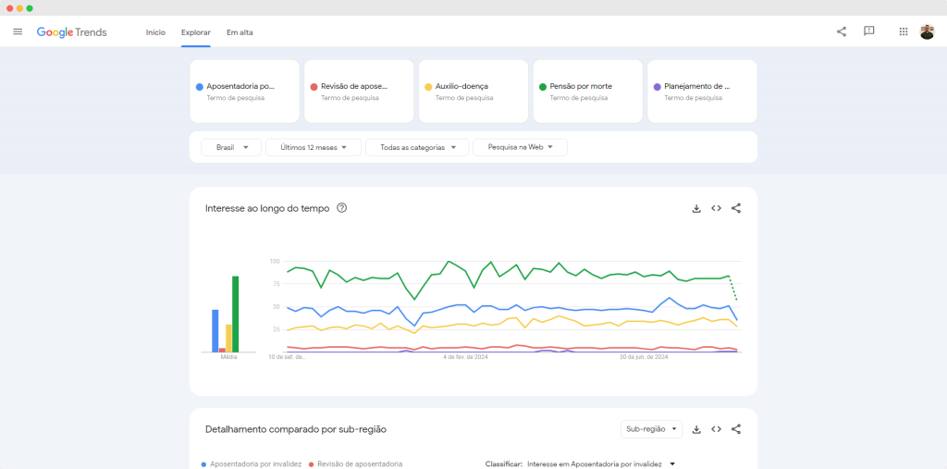Screen dimensions: 947x469
Task: Open the Brasil region dropdown
Action: pos(231,147)
